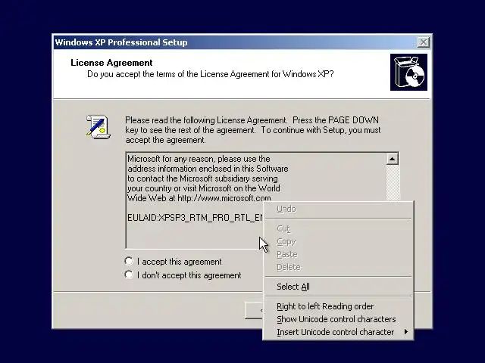This screenshot has height=363, width=485.
Task: Open Insert Unicode control character submenu
Action: pyautogui.click(x=338, y=332)
